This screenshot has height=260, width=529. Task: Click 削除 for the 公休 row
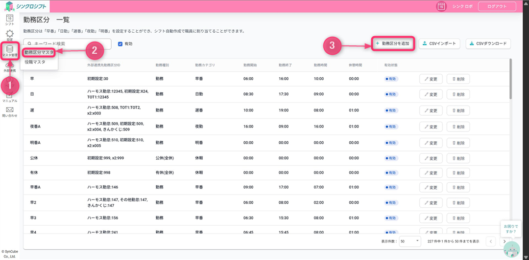tap(458, 158)
